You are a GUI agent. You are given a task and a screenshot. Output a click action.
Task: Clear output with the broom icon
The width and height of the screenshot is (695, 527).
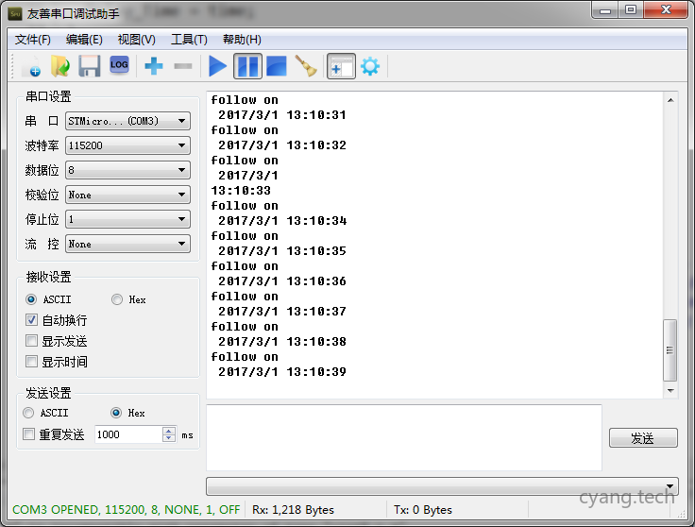pos(306,66)
